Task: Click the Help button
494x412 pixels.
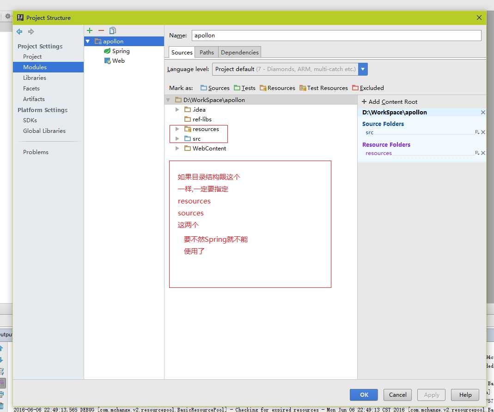Action: 465,395
